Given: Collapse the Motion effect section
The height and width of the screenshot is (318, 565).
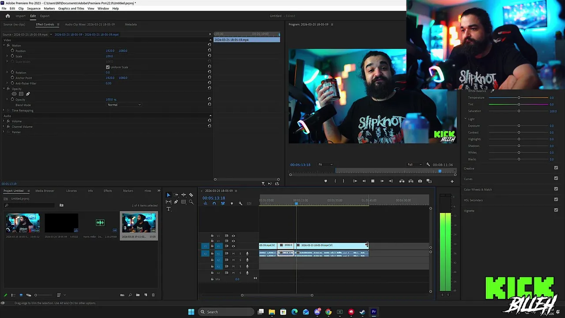Looking at the screenshot, I should pyautogui.click(x=4, y=45).
